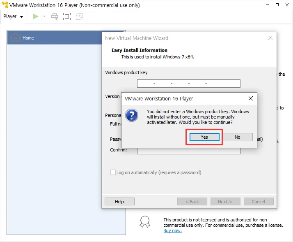The width and height of the screenshot is (293, 242).
Task: Enter full screen mode icon
Action: (x=67, y=16)
